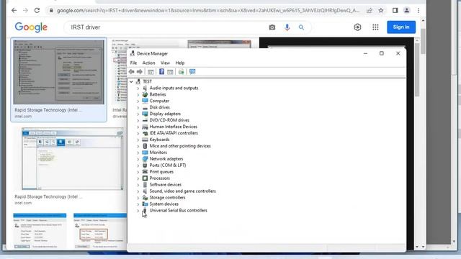Search by voice microphone icon
Image resolution: width=461 pixels, height=259 pixels.
click(287, 27)
